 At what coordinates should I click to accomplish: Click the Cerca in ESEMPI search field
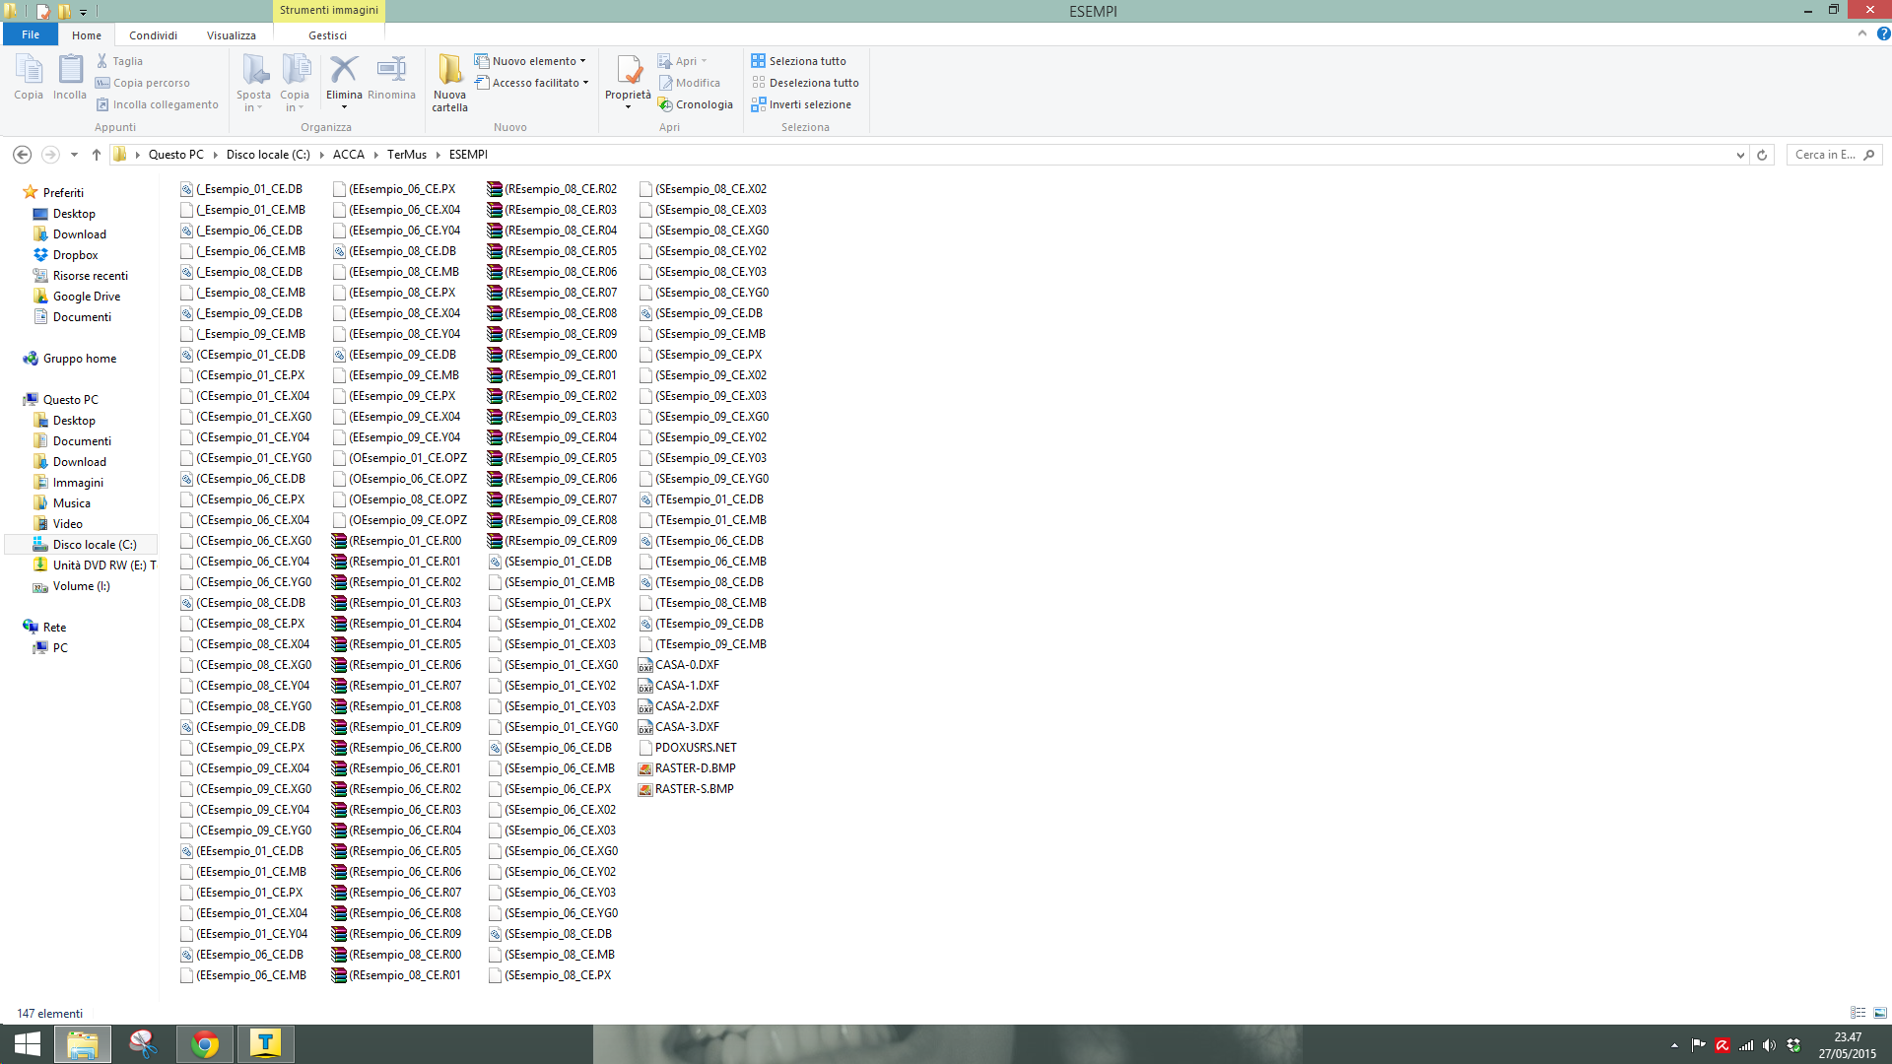[x=1823, y=155]
